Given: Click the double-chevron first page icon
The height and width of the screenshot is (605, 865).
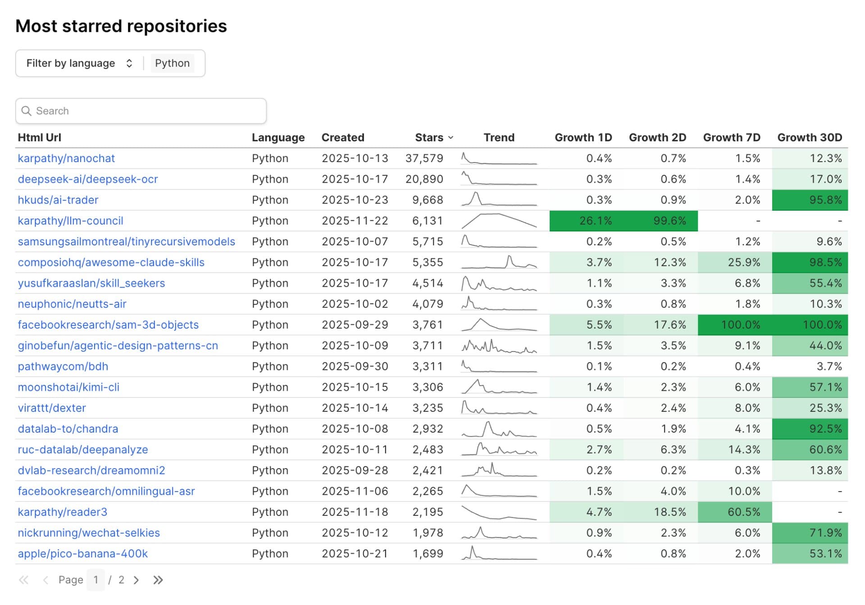Looking at the screenshot, I should pos(25,580).
